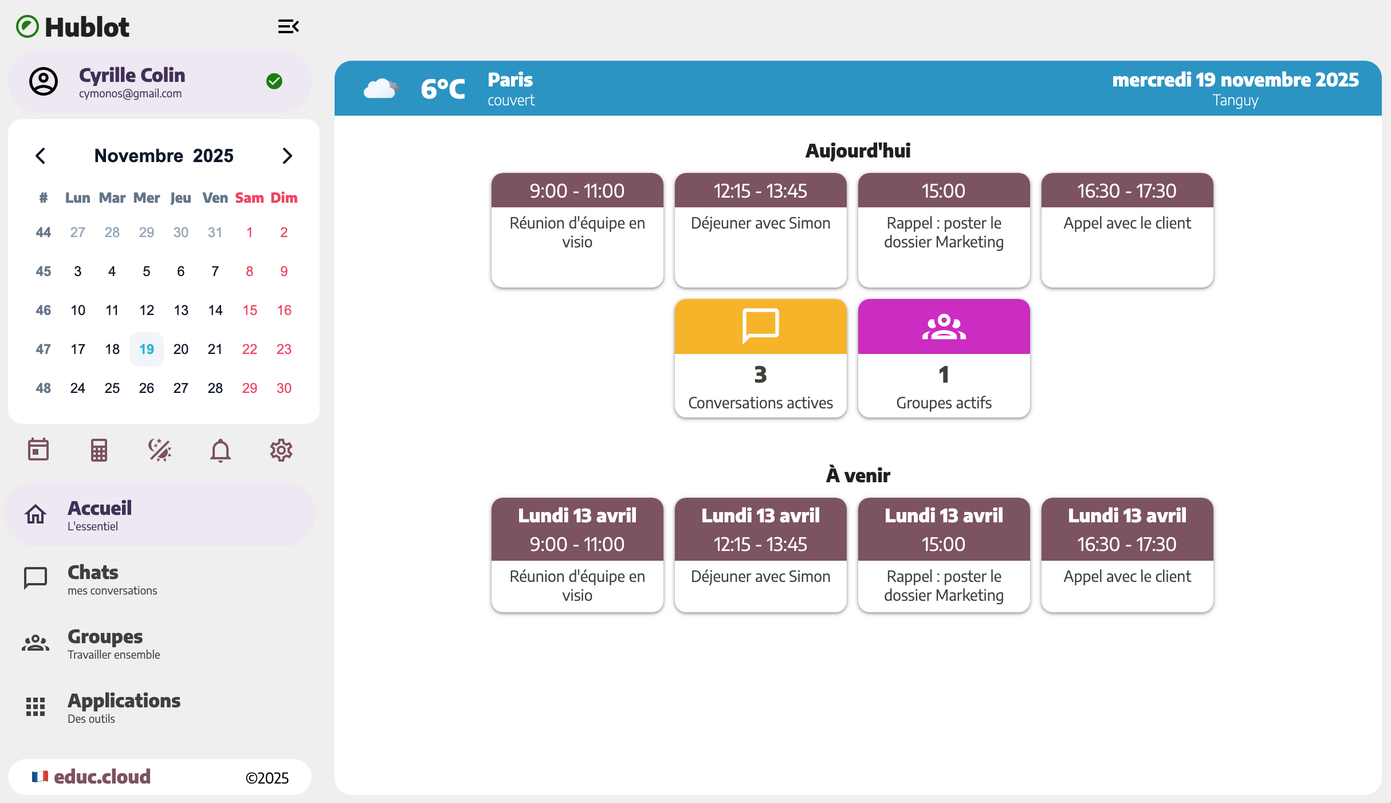Go to next month in calendar
1391x803 pixels.
pos(287,156)
